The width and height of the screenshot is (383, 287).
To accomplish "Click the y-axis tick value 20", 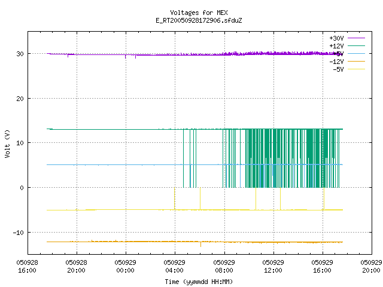I will tap(20, 99).
